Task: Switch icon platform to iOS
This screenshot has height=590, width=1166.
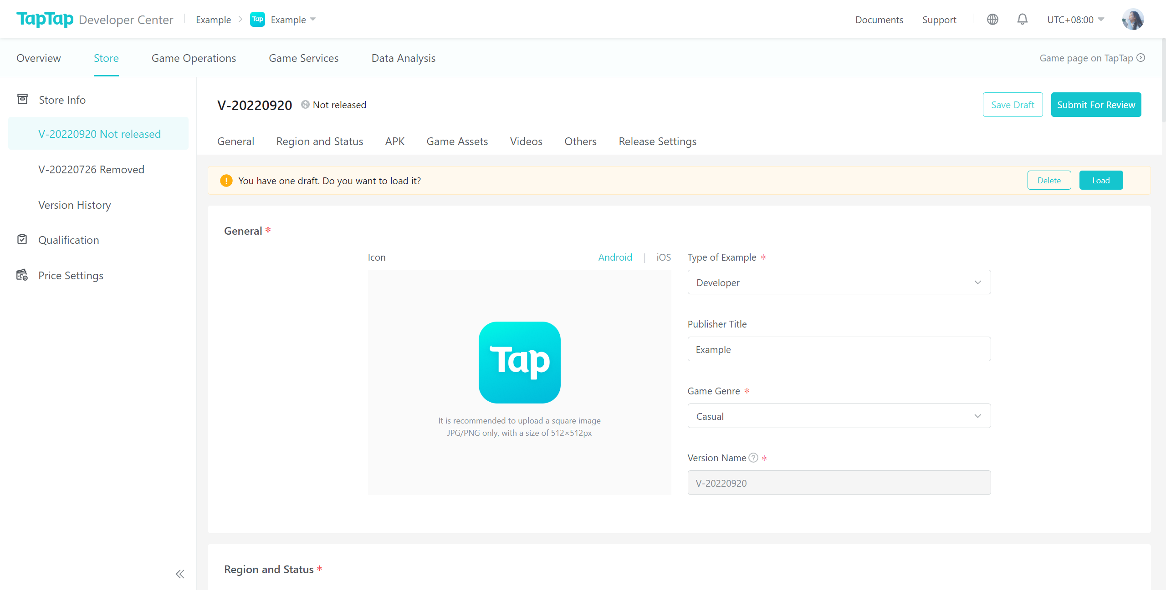Action: (x=663, y=257)
